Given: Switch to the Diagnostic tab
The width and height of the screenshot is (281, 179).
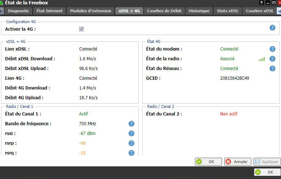Looking at the screenshot, I should tap(18, 11).
